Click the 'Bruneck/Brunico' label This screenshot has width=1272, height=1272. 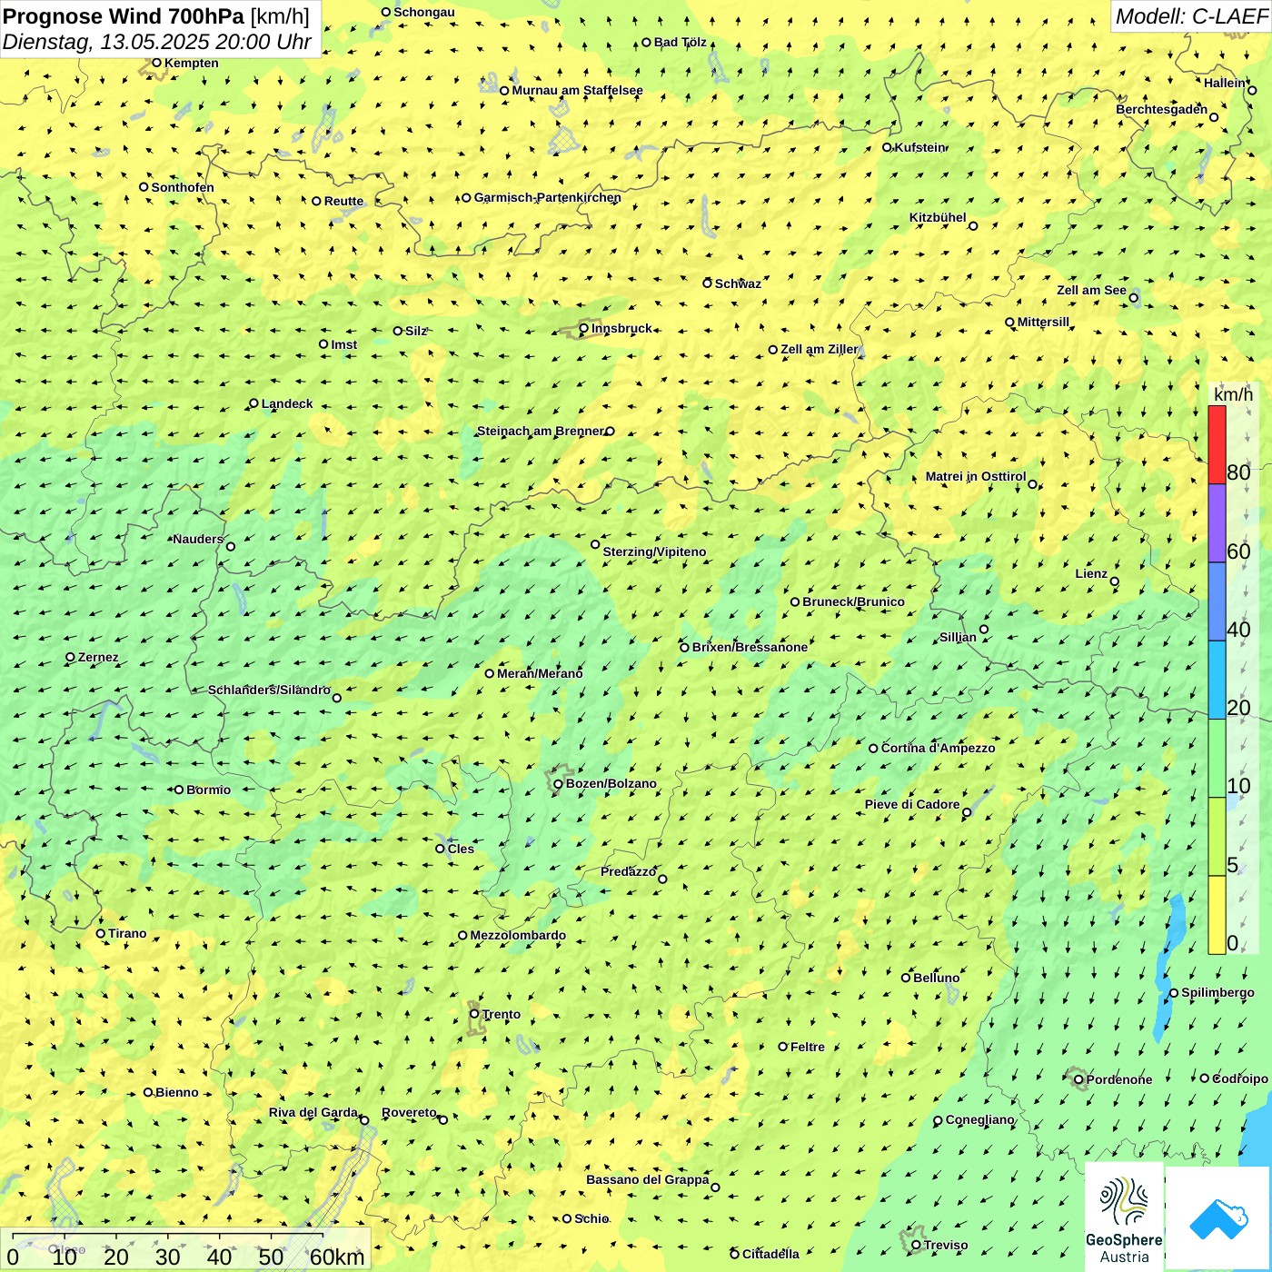(x=853, y=602)
